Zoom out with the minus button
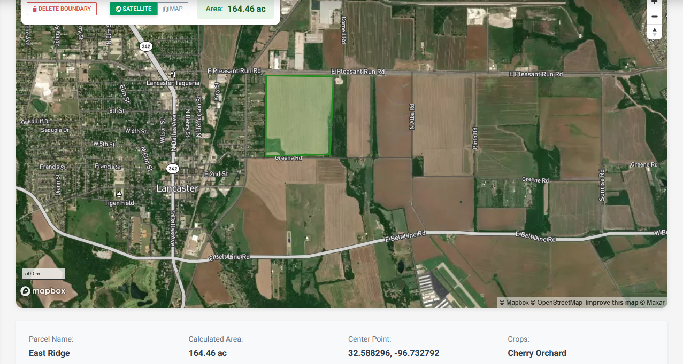This screenshot has width=683, height=364. 655,17
